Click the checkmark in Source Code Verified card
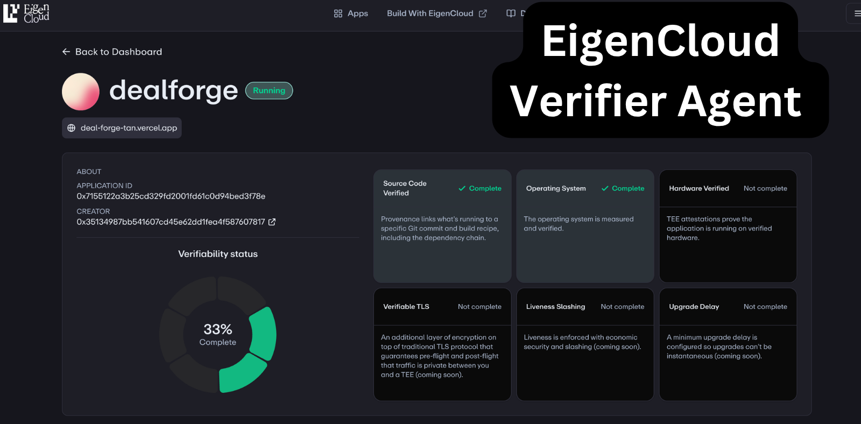 462,188
